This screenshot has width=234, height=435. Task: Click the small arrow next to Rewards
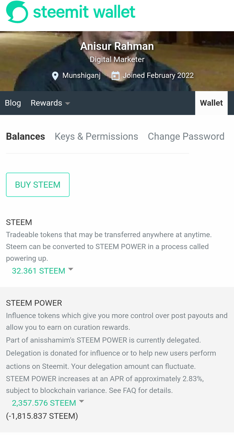67,104
